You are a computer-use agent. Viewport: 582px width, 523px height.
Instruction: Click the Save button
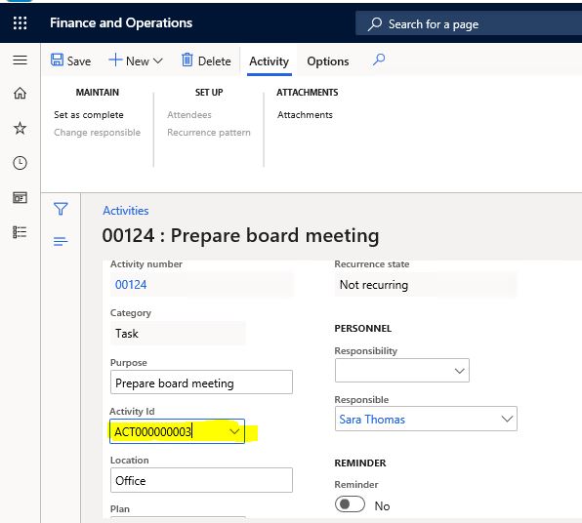[70, 60]
